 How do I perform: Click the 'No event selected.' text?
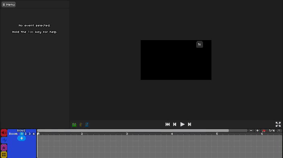[35, 26]
